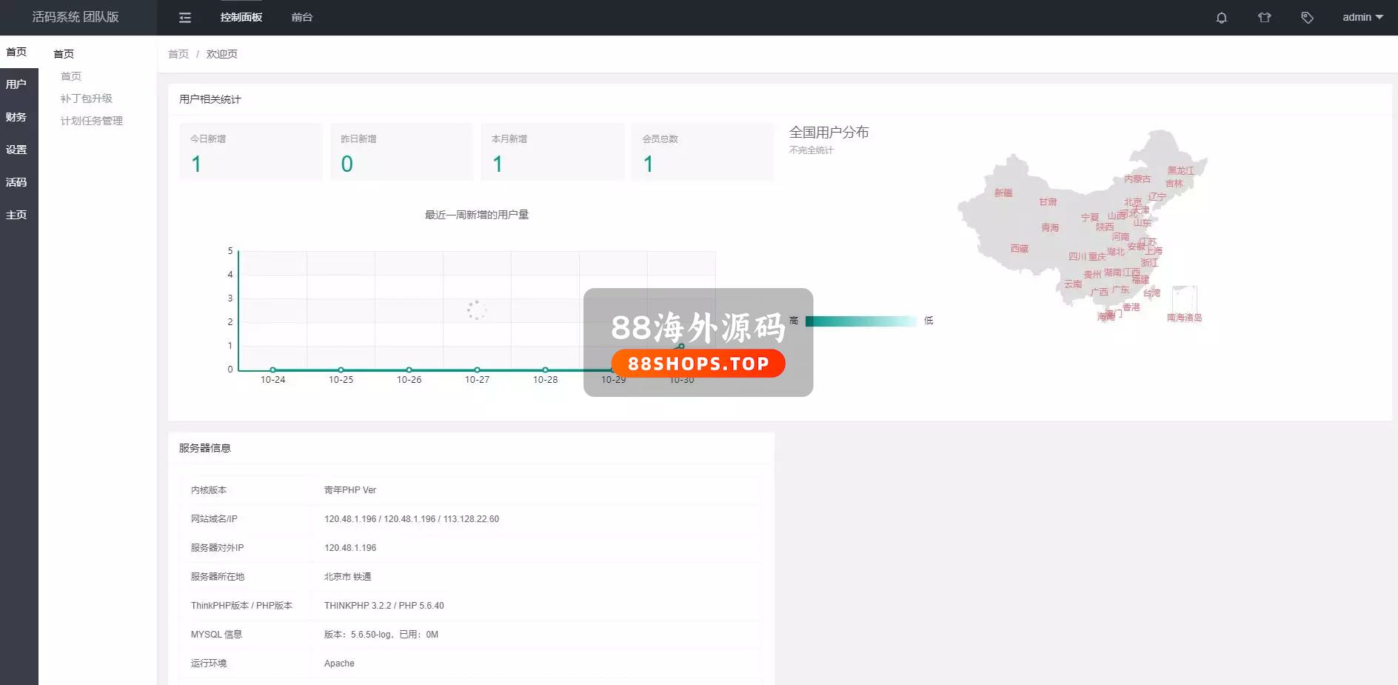Viewport: 1398px width, 685px height.
Task: Collapse the sidebar with the hamburger icon
Action: [185, 18]
